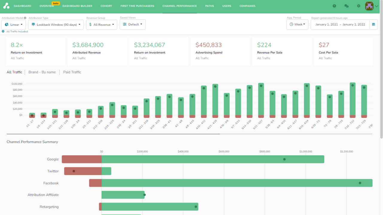Click the Attribution Model info icon
Image resolution: width=383 pixels, height=215 pixels.
click(25, 18)
